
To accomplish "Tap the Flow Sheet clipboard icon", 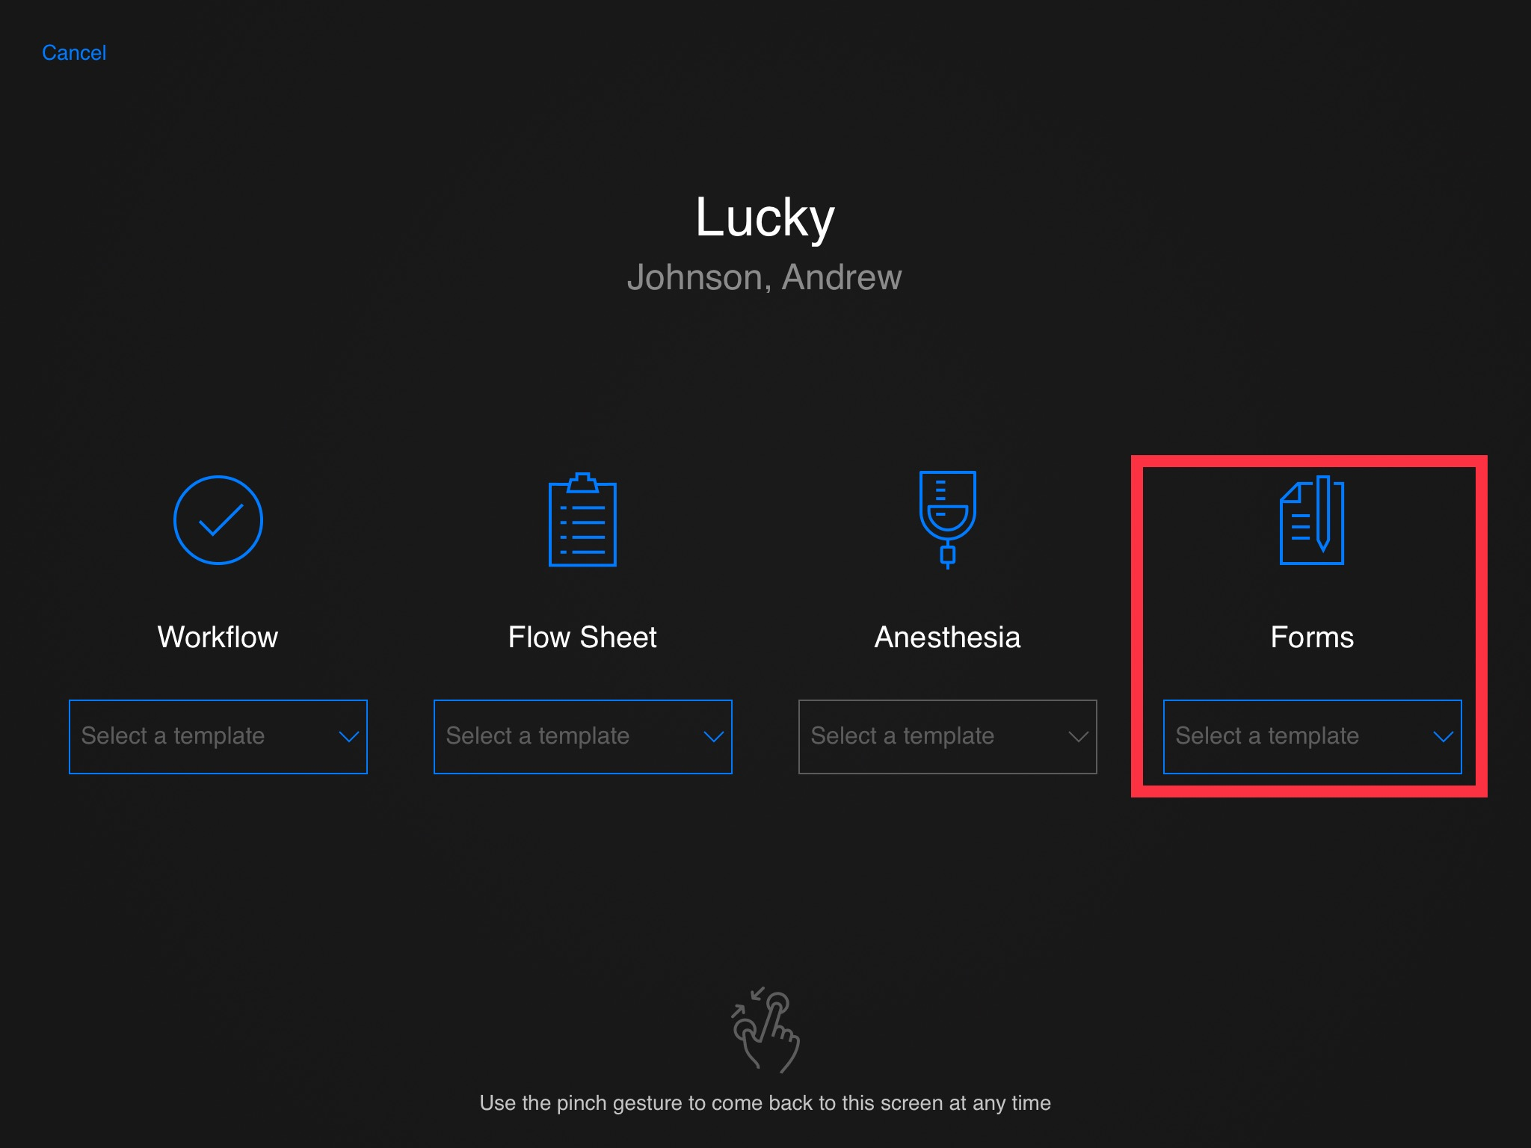I will click(582, 520).
